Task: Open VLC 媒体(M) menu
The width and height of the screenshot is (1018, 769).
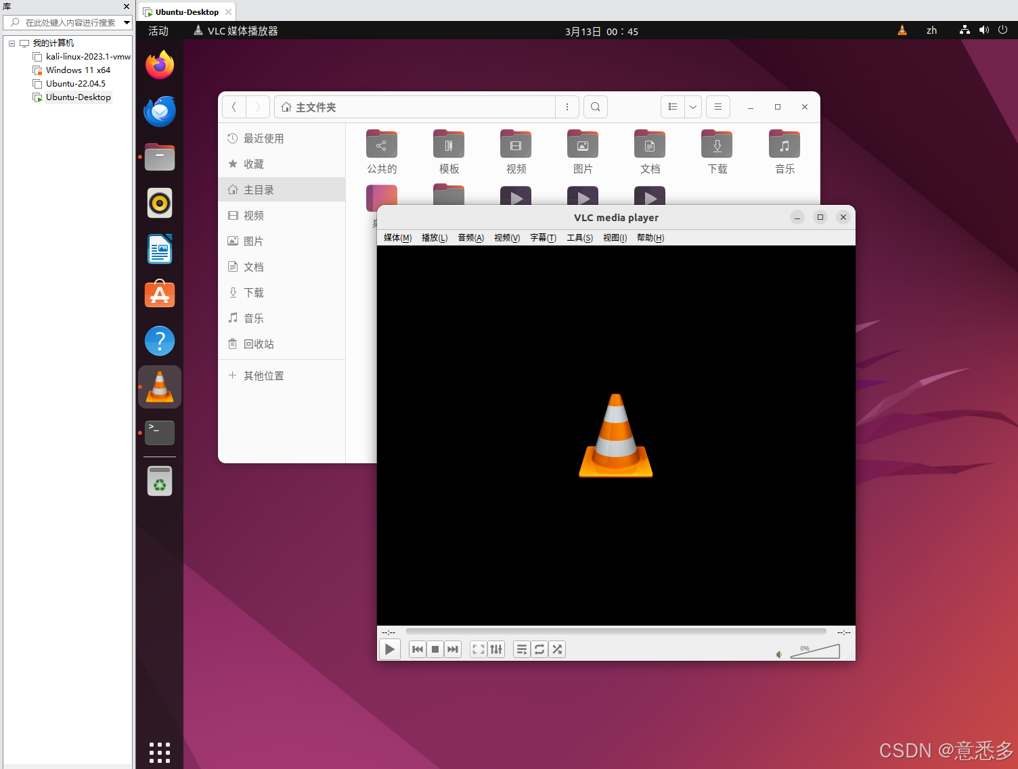Action: coord(397,237)
